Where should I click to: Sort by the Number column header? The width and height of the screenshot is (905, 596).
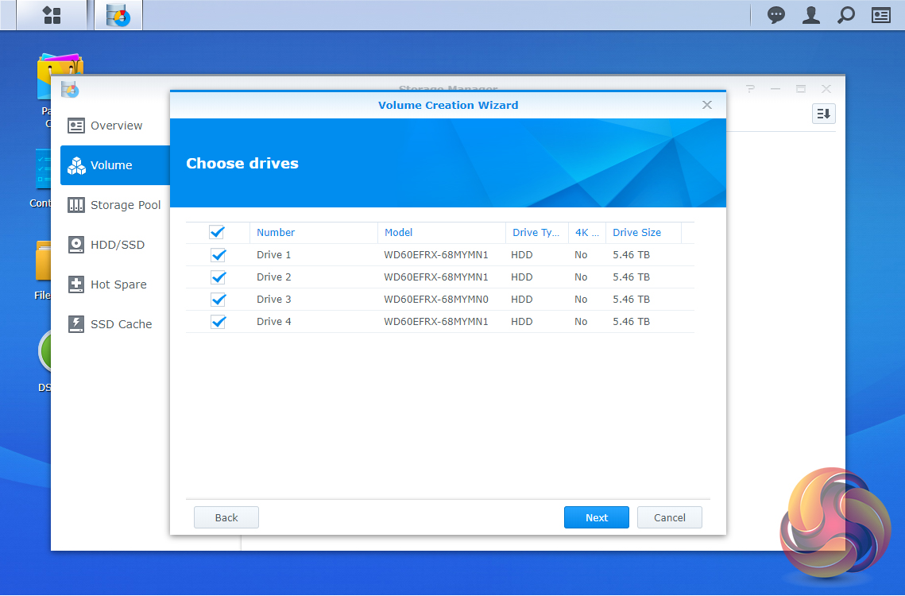[313, 233]
